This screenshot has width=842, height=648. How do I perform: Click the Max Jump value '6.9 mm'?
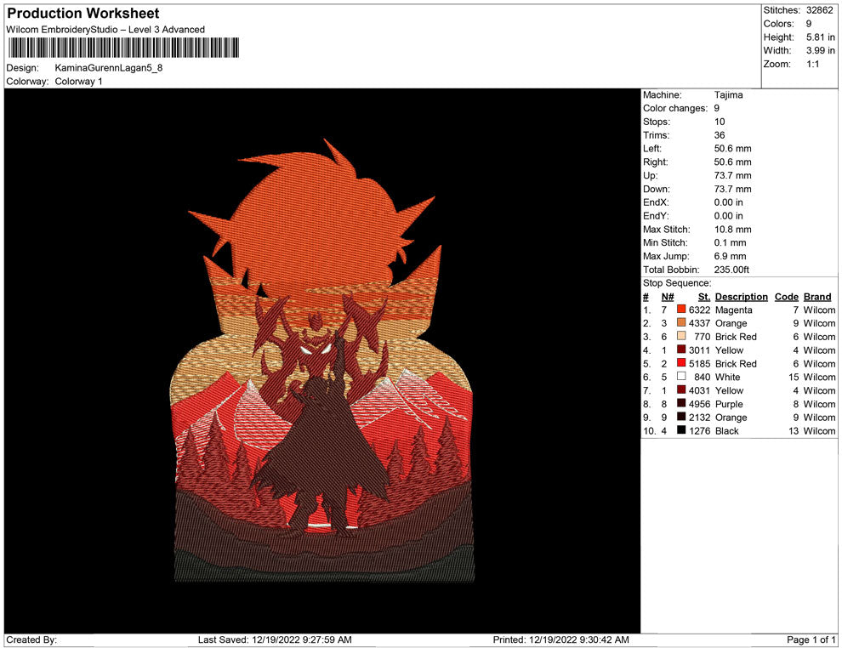(730, 256)
